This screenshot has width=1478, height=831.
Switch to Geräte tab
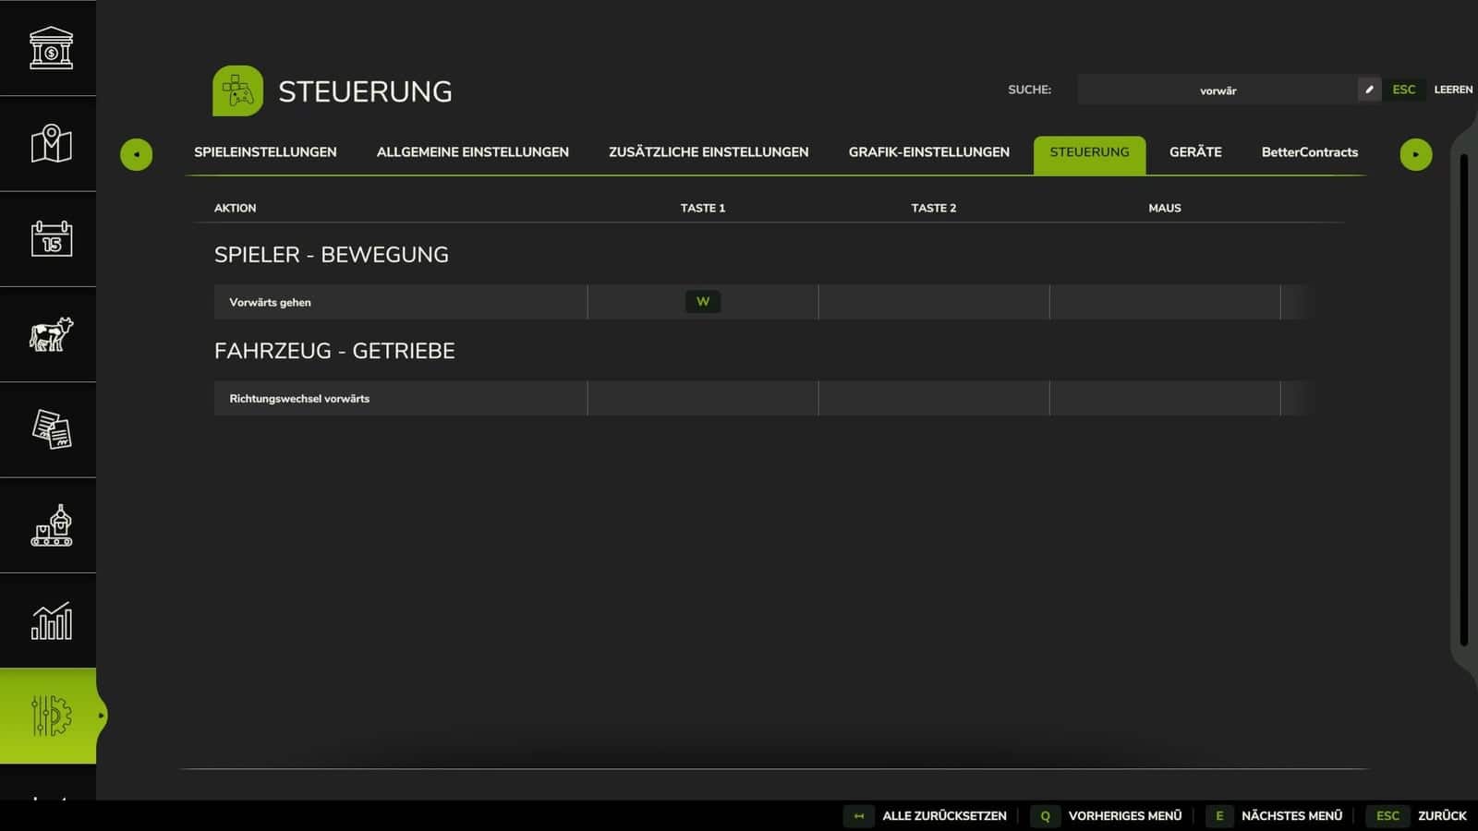tap(1195, 152)
